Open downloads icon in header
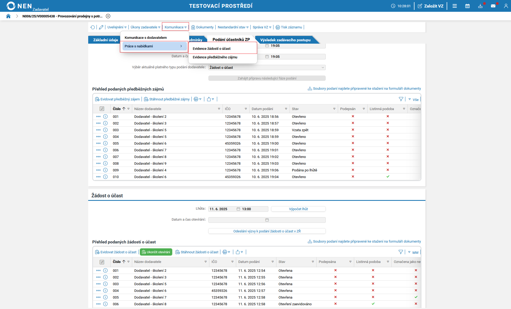Viewport: 511px width, 309px height. pyautogui.click(x=480, y=6)
